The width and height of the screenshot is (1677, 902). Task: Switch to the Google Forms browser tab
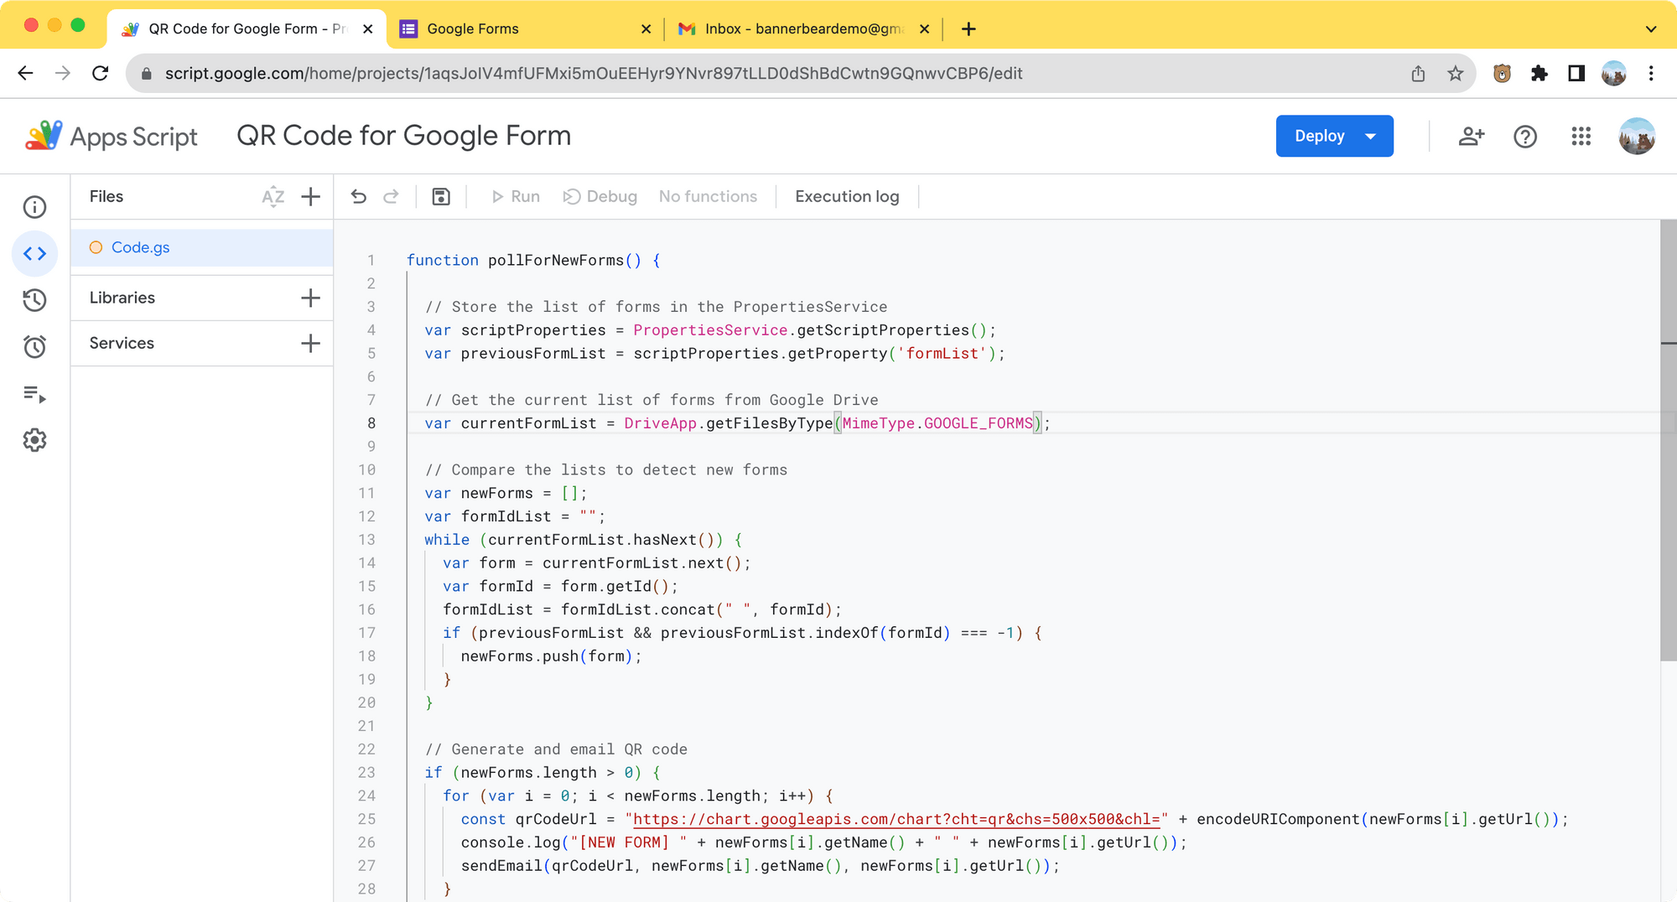(474, 29)
